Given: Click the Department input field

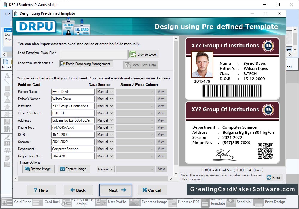Looking at the screenshot, I should pos(73,149).
